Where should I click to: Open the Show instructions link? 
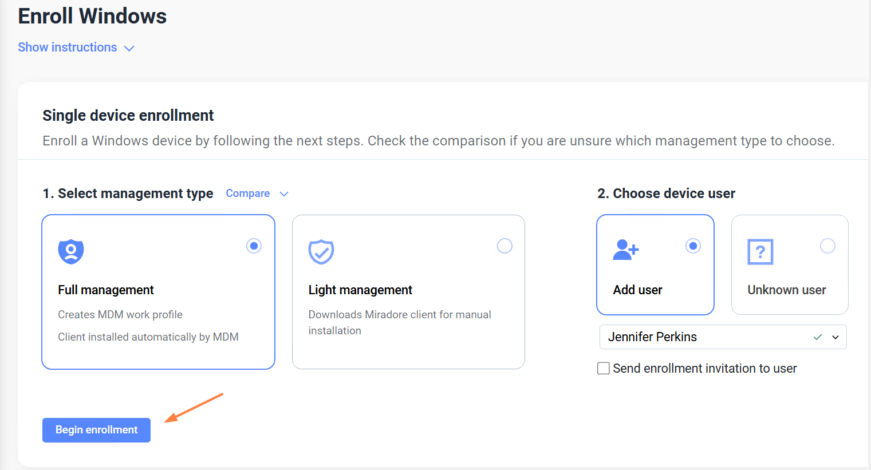click(x=68, y=48)
